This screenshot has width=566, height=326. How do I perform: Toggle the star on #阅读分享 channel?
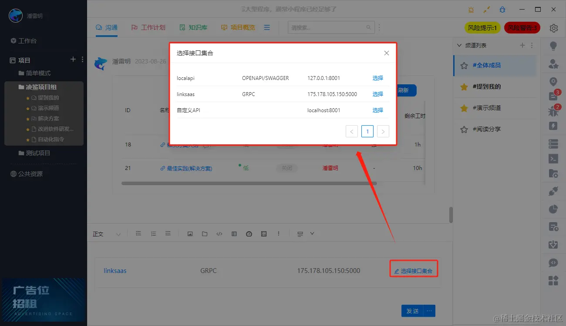pos(464,129)
